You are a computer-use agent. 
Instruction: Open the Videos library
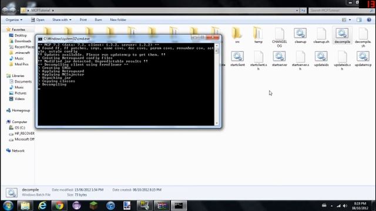point(17,99)
